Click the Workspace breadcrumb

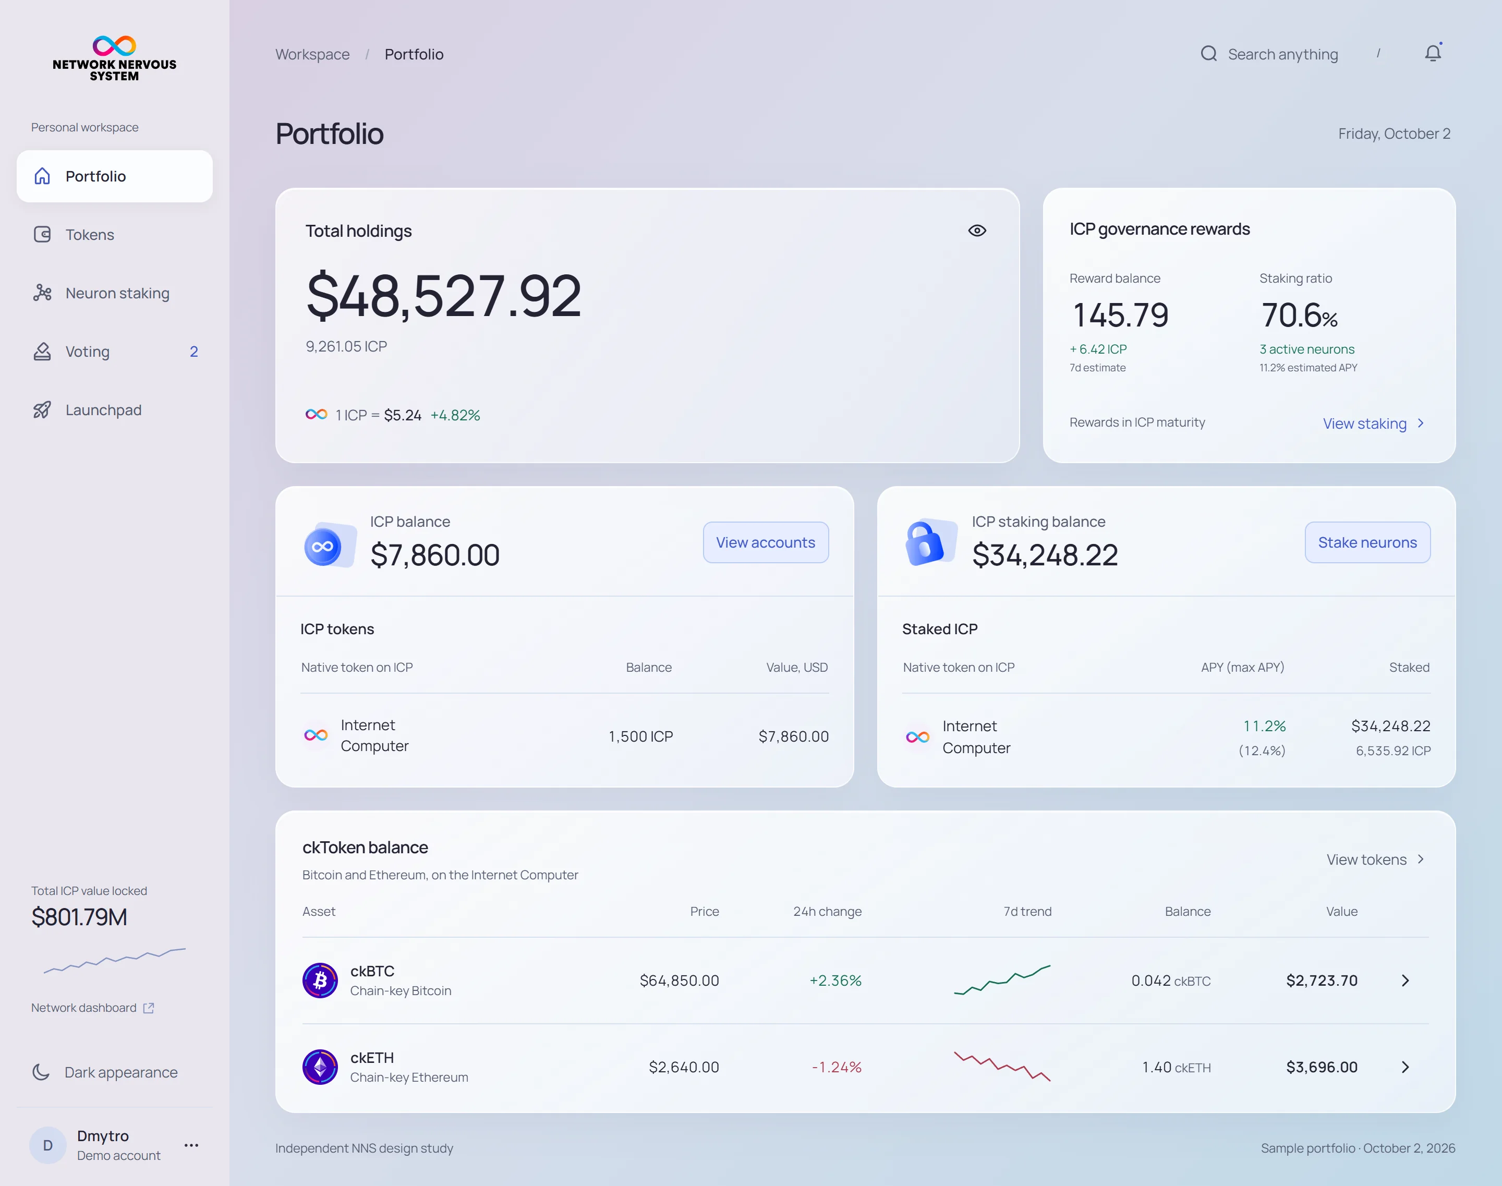click(312, 54)
